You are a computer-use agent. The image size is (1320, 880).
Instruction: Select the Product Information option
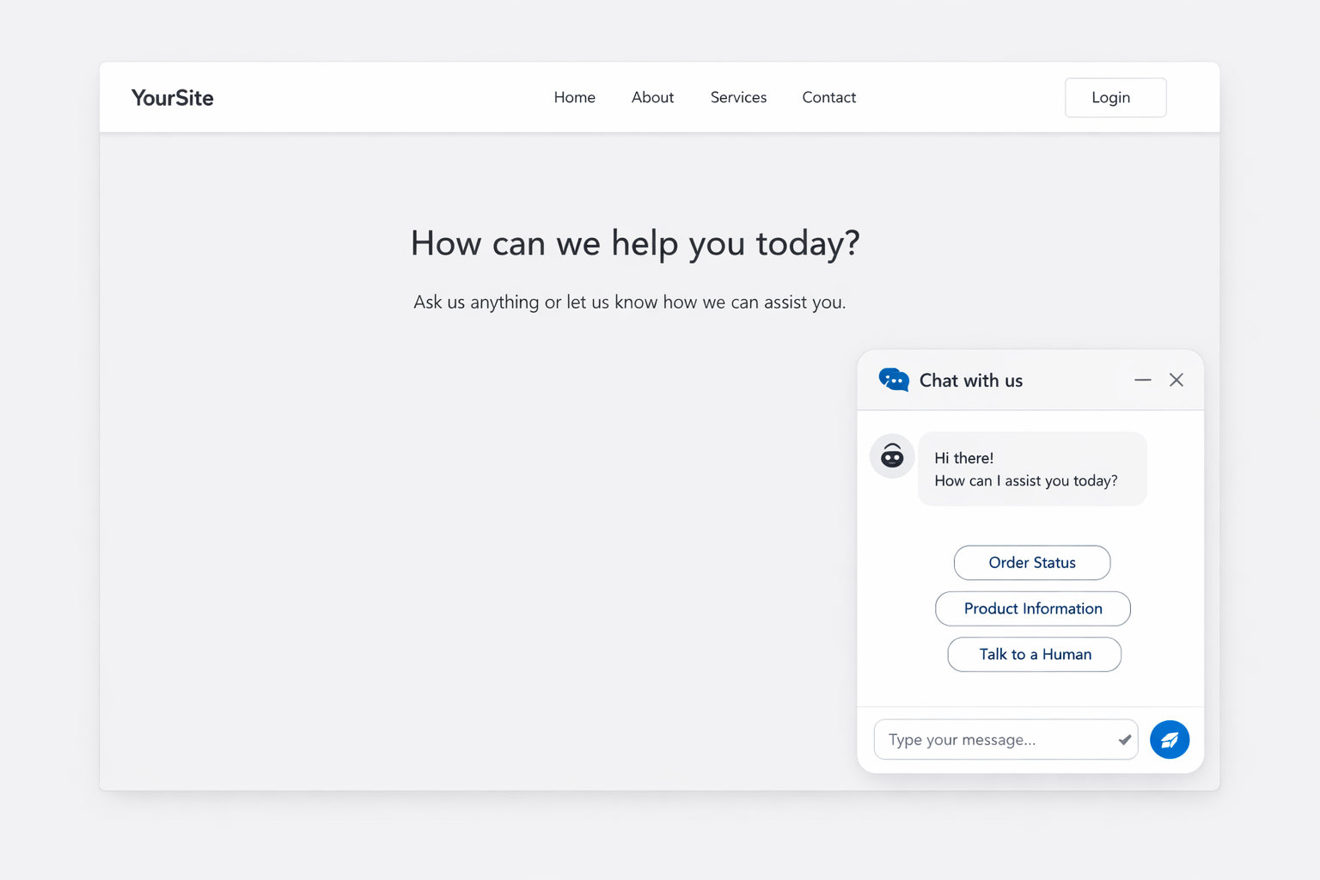coord(1032,608)
